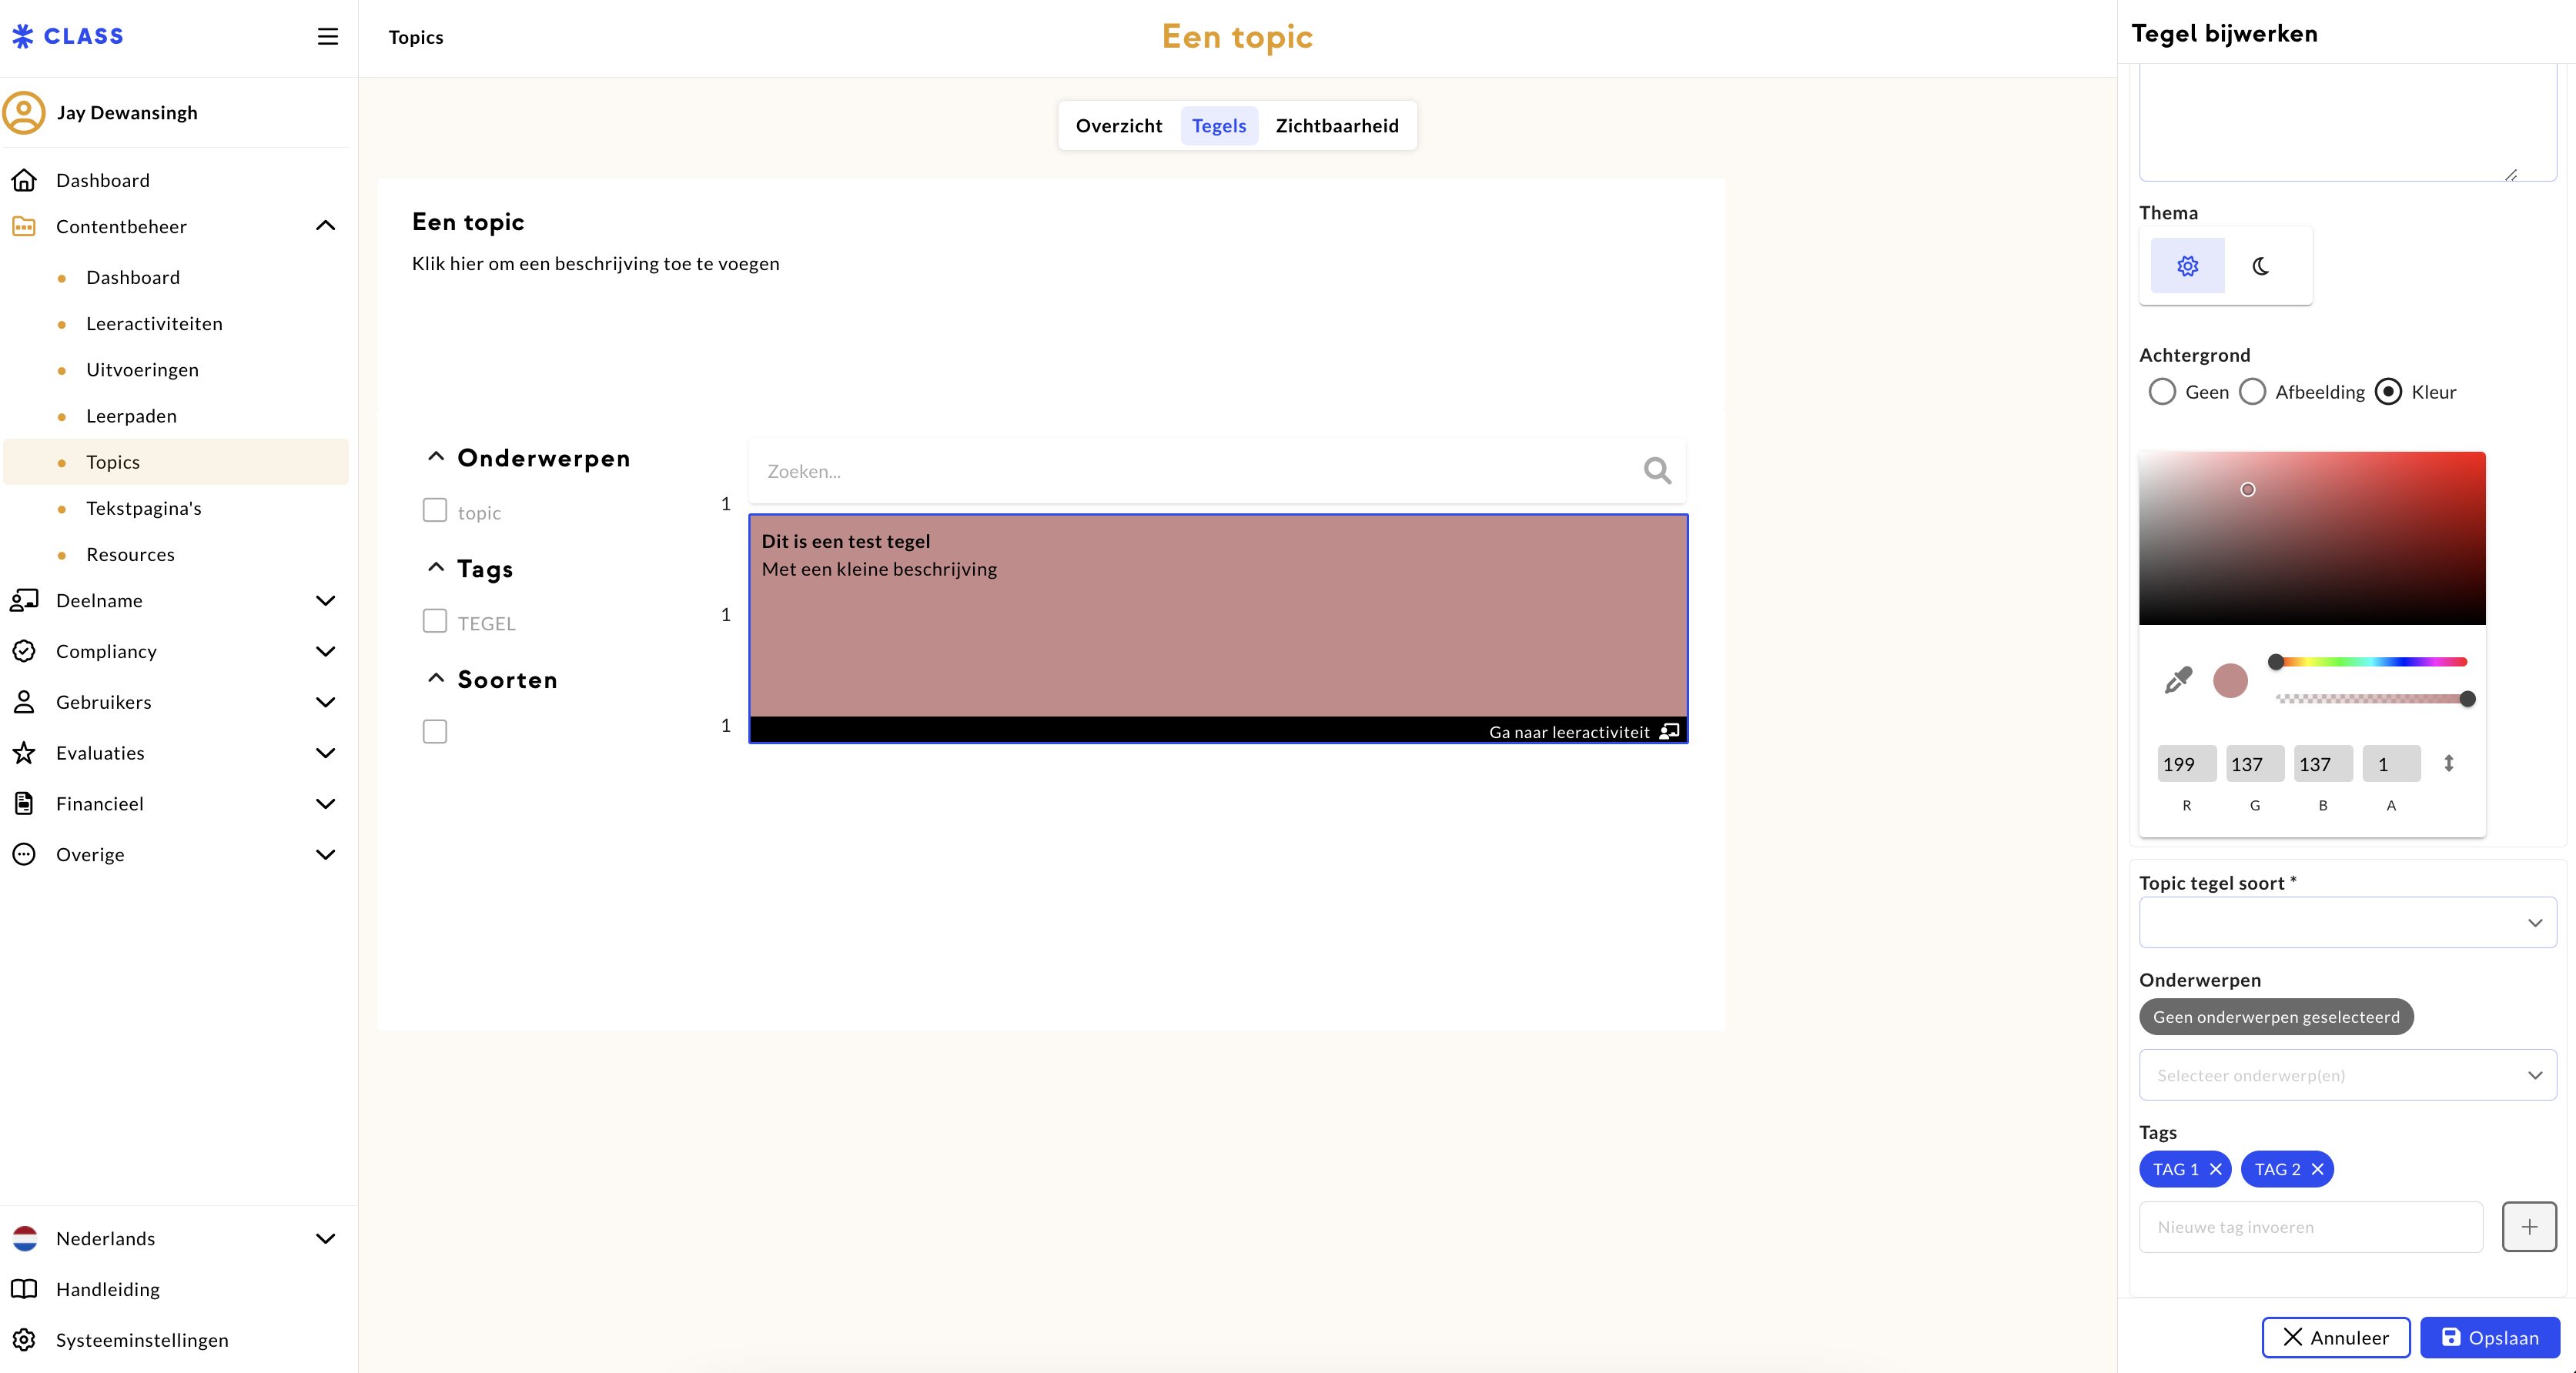Click the Opslaan button
This screenshot has width=2576, height=1373.
point(2489,1338)
